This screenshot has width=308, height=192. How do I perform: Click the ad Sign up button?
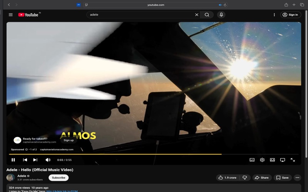click(69, 140)
